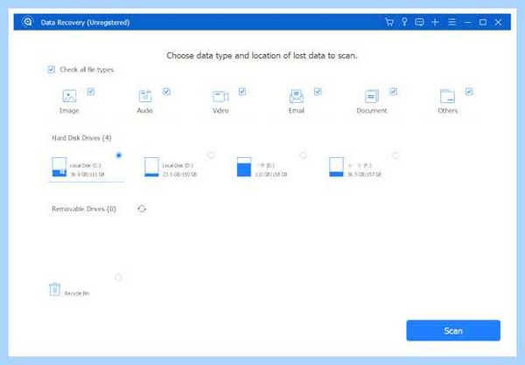Click the Local Disk (D:) drive icon
525x365 pixels.
[151, 167]
